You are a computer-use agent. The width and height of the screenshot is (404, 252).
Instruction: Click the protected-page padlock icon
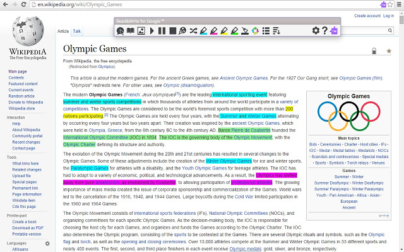[x=374, y=51]
